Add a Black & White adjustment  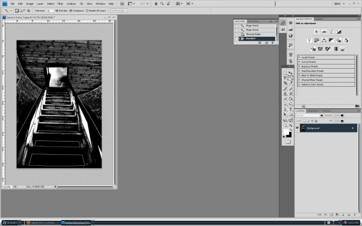coord(331,40)
